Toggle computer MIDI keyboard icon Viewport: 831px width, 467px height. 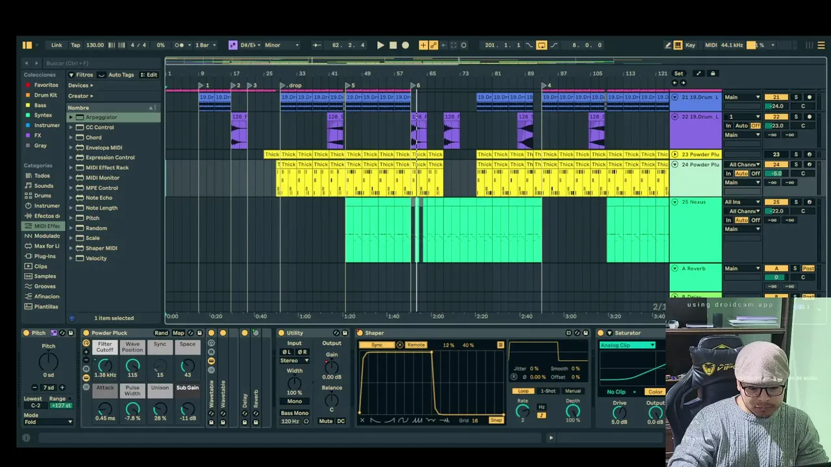(678, 45)
